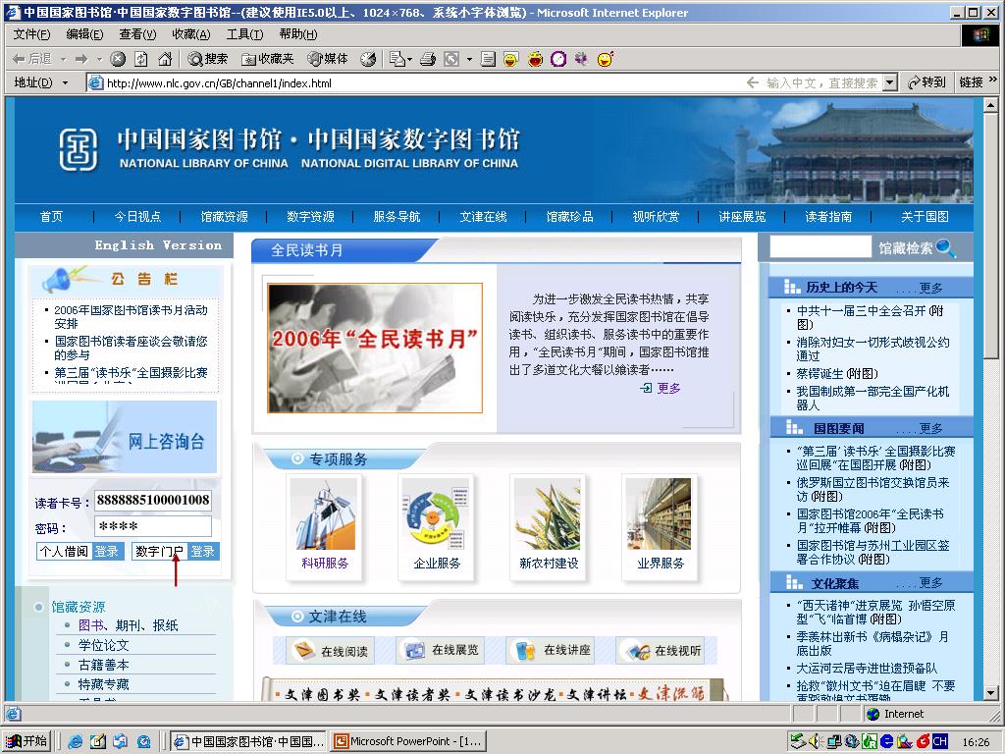Open the Tools (工具) menu
The image size is (1005, 754).
click(244, 34)
